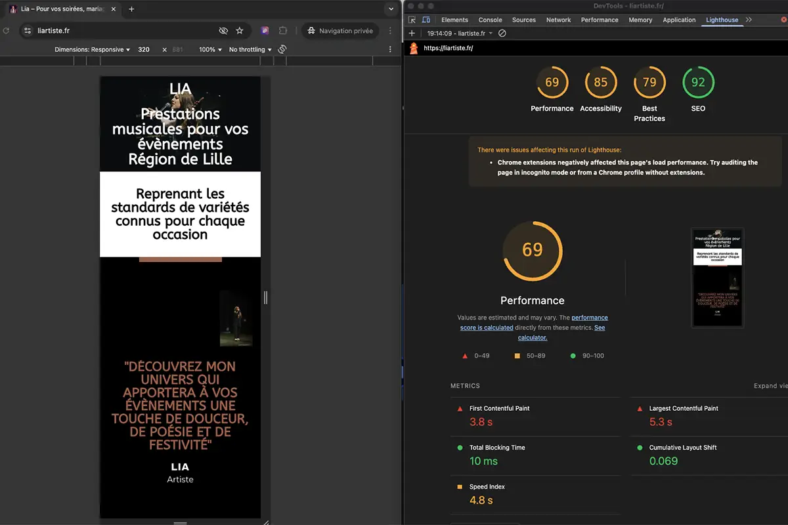
Task: Bookmark the page with the star icon
Action: [x=240, y=31]
